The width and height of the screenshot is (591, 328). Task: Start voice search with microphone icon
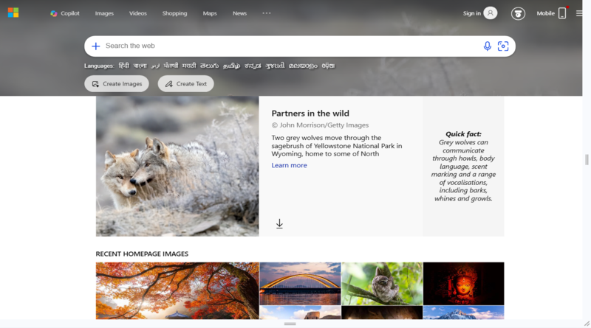pos(488,46)
